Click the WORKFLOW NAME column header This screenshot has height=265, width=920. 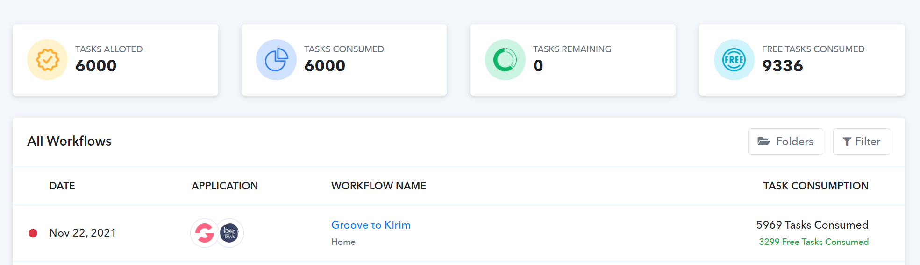coord(378,186)
